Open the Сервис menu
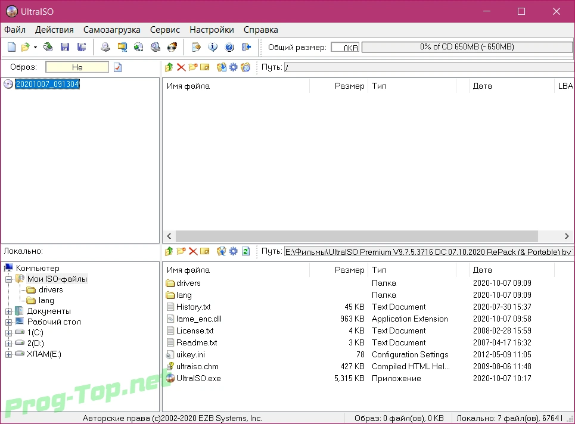 (x=165, y=30)
